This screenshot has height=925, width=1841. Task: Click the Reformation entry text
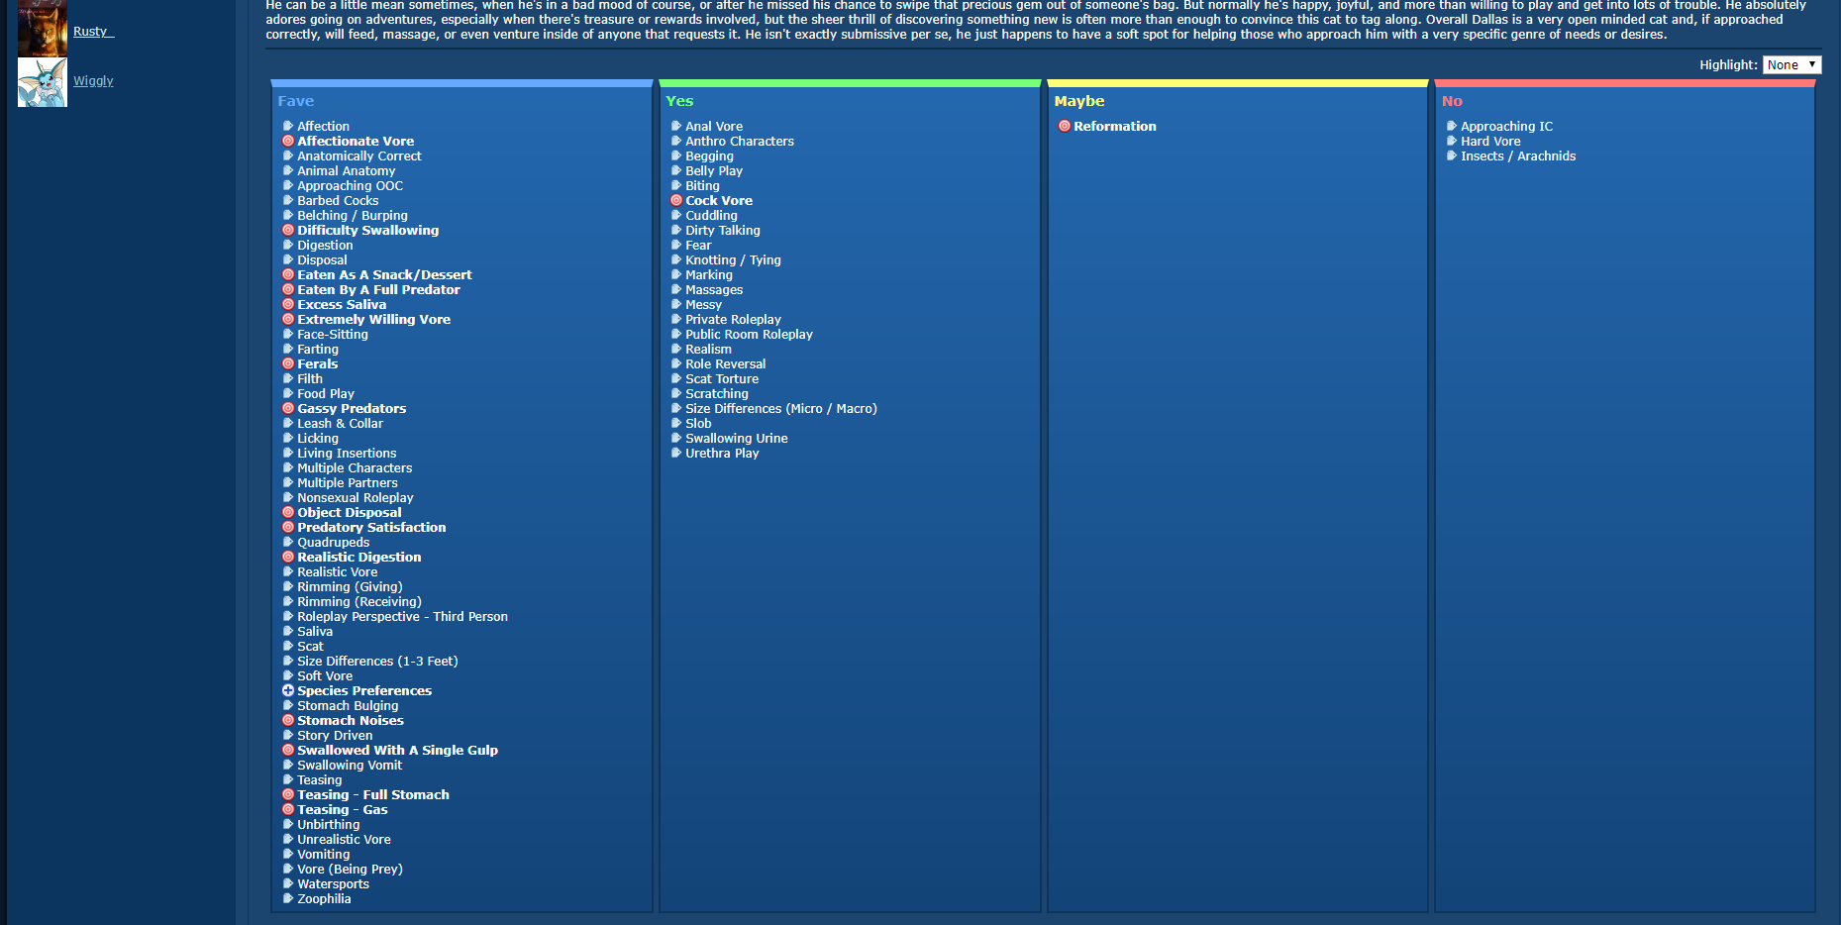(1115, 126)
